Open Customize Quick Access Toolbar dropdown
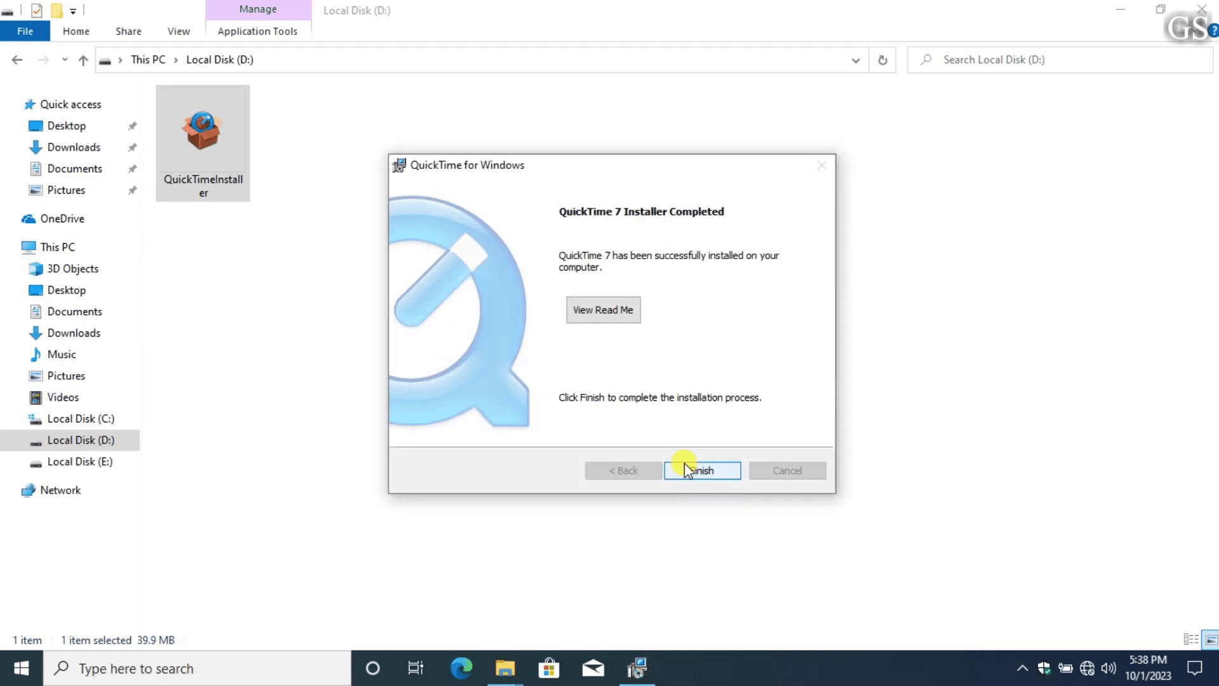 [x=73, y=11]
